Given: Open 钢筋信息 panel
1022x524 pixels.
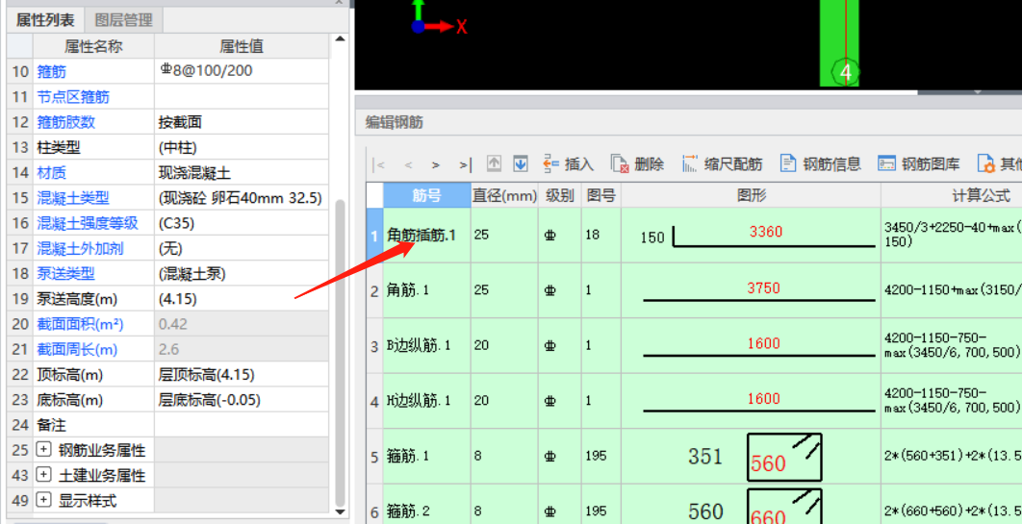Looking at the screenshot, I should pyautogui.click(x=821, y=164).
